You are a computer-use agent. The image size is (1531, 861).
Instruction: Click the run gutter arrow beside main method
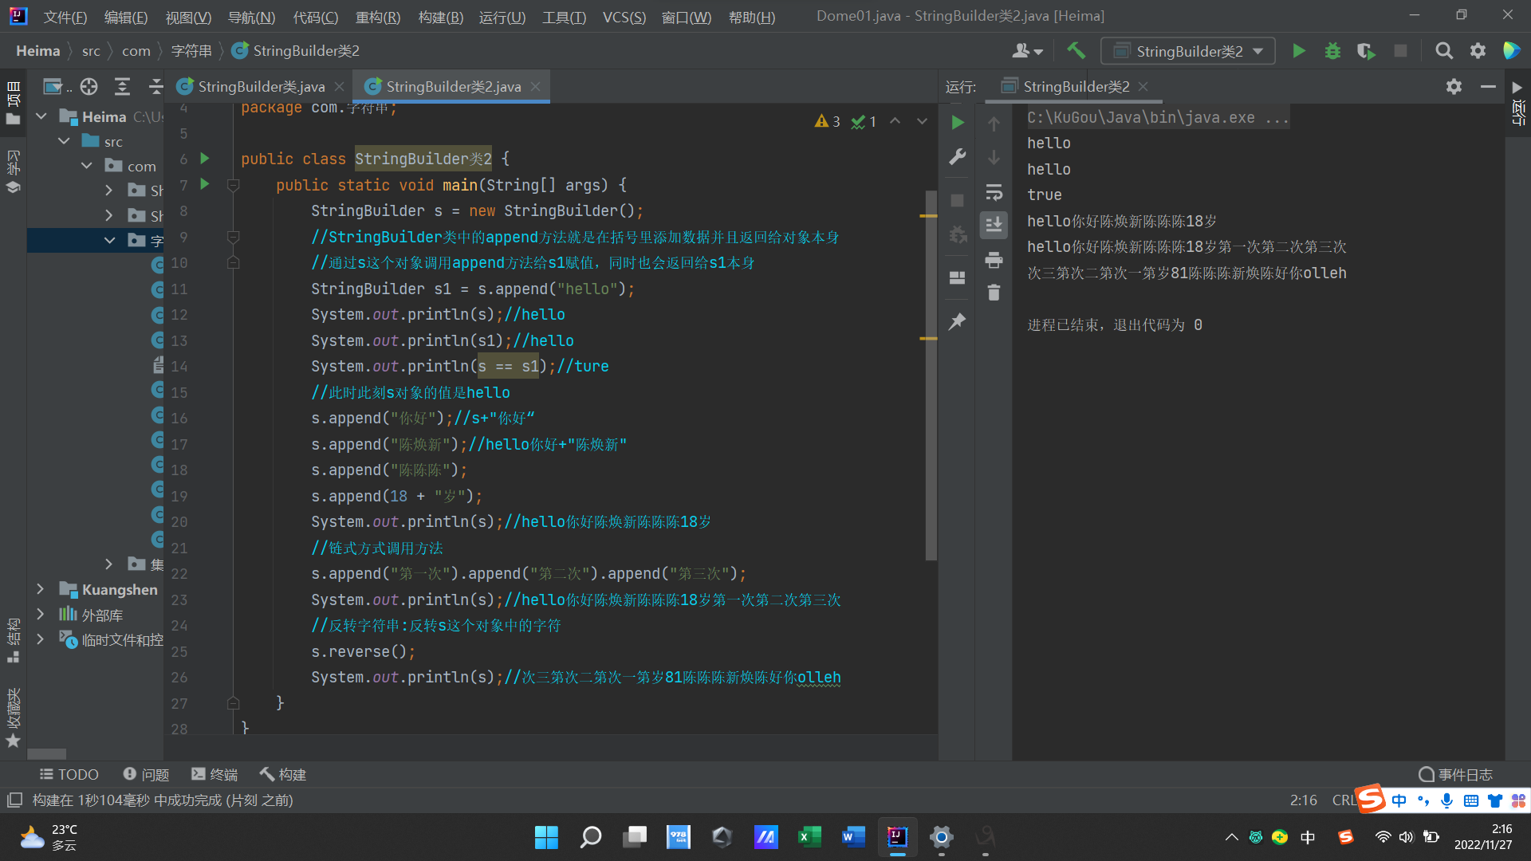(204, 185)
